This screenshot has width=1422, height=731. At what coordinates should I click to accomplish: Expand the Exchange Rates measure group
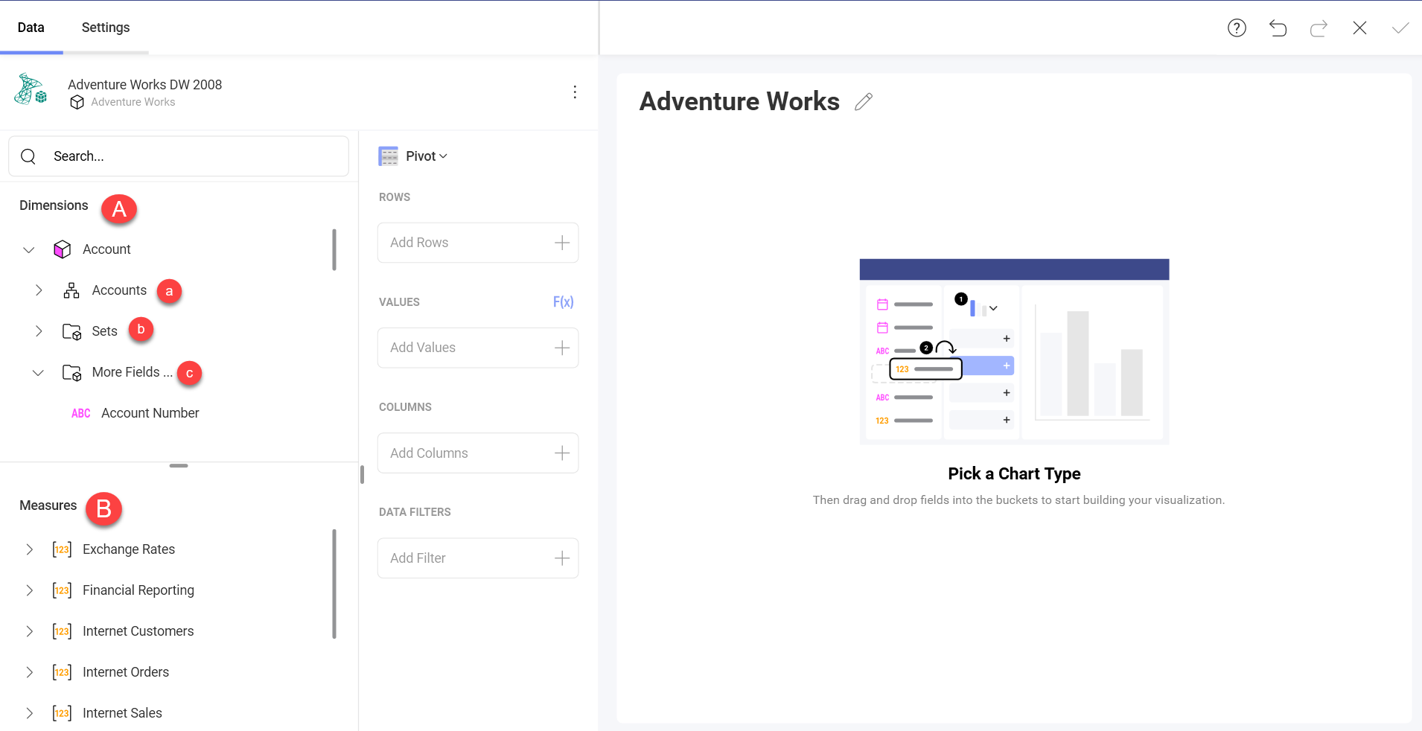tap(30, 549)
